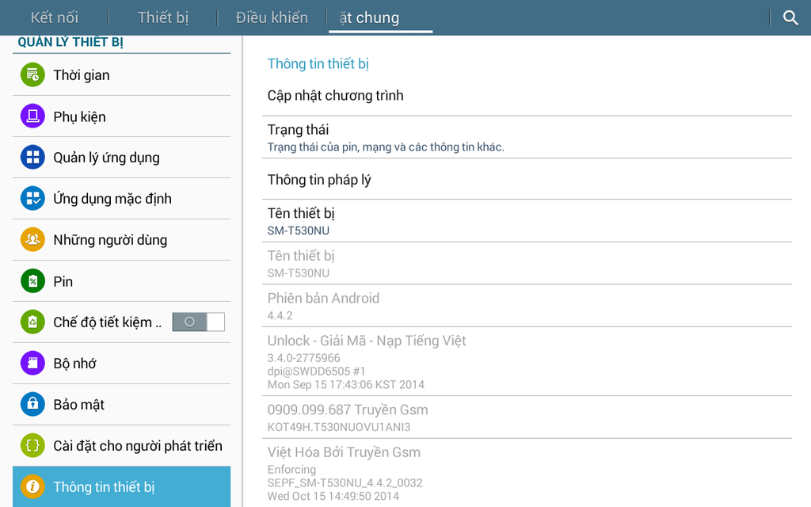
Task: Open Bảo mật security label
Action: tap(78, 405)
